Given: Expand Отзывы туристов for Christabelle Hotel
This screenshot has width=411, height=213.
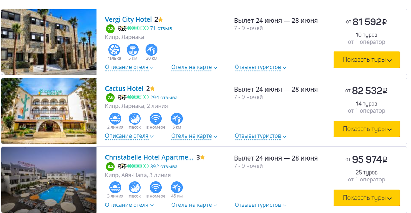Looking at the screenshot, I should click(260, 205).
